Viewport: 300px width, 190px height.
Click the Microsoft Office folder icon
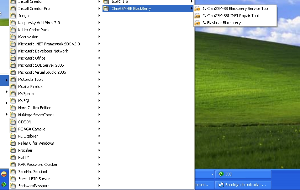tap(13, 58)
